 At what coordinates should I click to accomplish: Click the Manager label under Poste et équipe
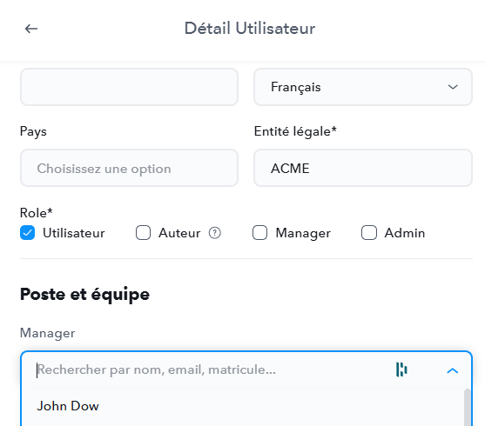(x=47, y=333)
